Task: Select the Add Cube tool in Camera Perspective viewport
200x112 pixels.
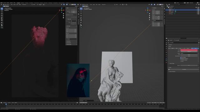Action: pyautogui.click(x=2, y=27)
